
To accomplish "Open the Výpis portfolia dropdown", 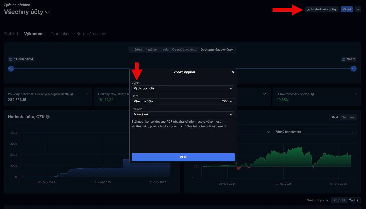I will [183, 88].
